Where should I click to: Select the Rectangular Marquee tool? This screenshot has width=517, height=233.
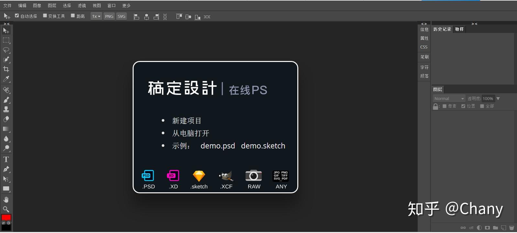(x=6, y=40)
